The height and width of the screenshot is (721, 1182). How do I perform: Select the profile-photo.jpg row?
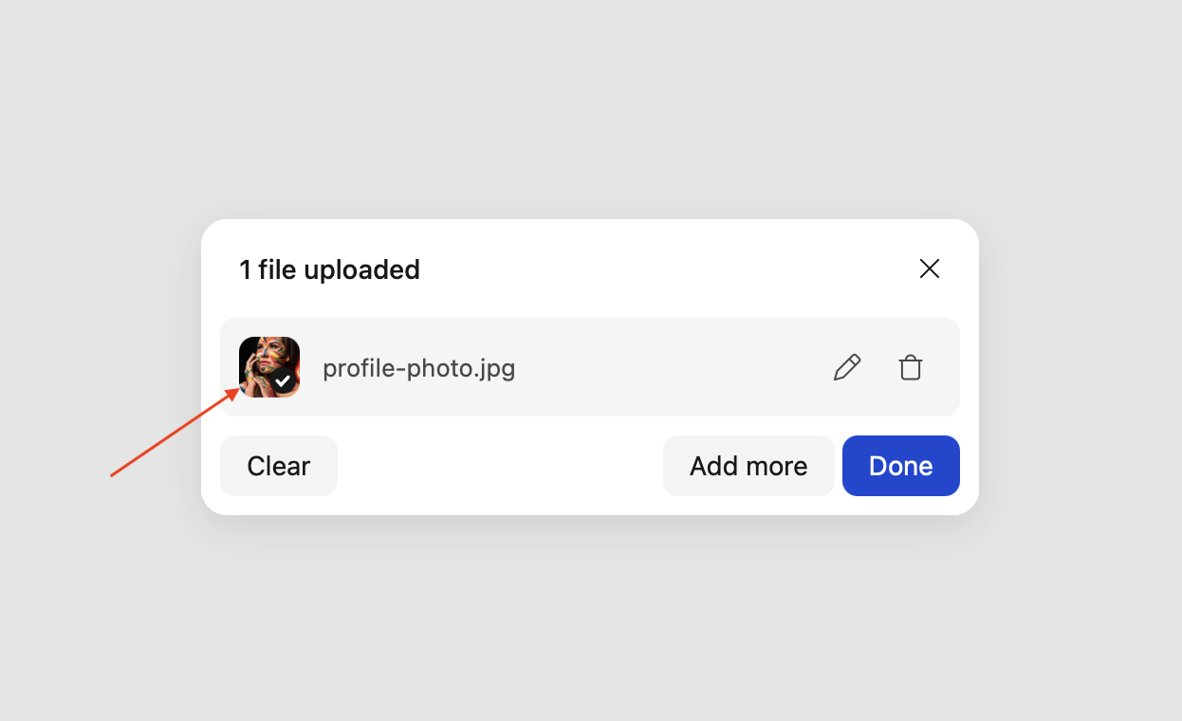(590, 367)
